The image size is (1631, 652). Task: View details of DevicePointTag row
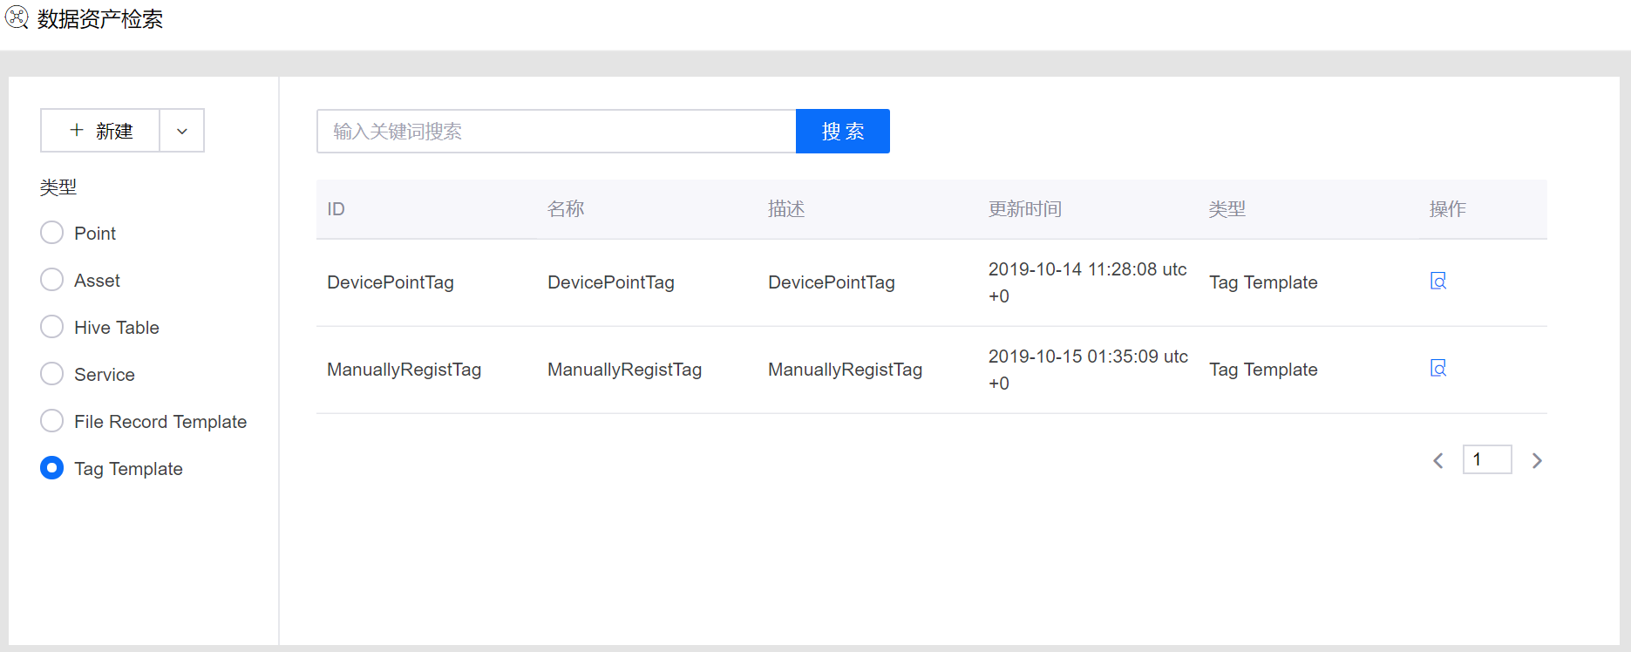click(x=1438, y=281)
